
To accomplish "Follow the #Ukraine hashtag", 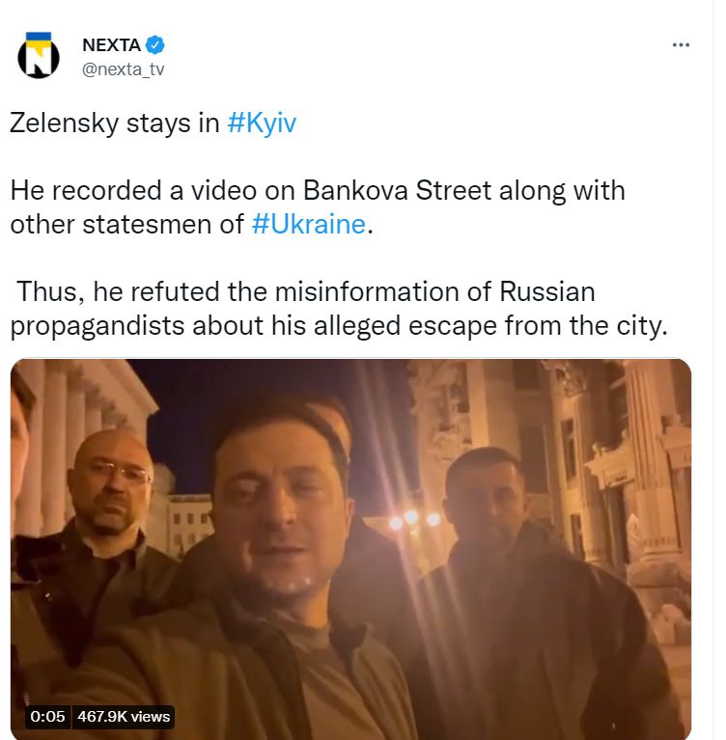I will pos(308,224).
